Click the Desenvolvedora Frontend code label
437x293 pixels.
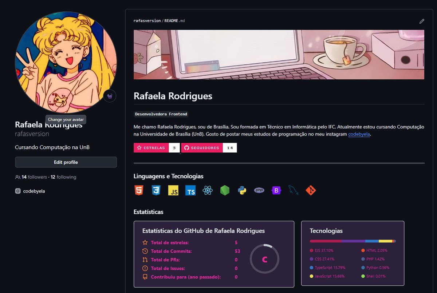[161, 114]
